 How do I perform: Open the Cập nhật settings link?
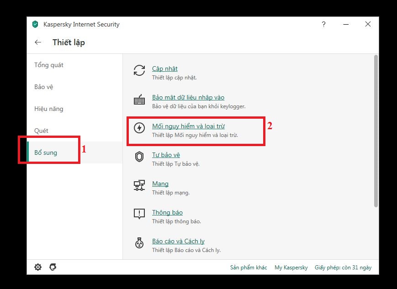(165, 68)
